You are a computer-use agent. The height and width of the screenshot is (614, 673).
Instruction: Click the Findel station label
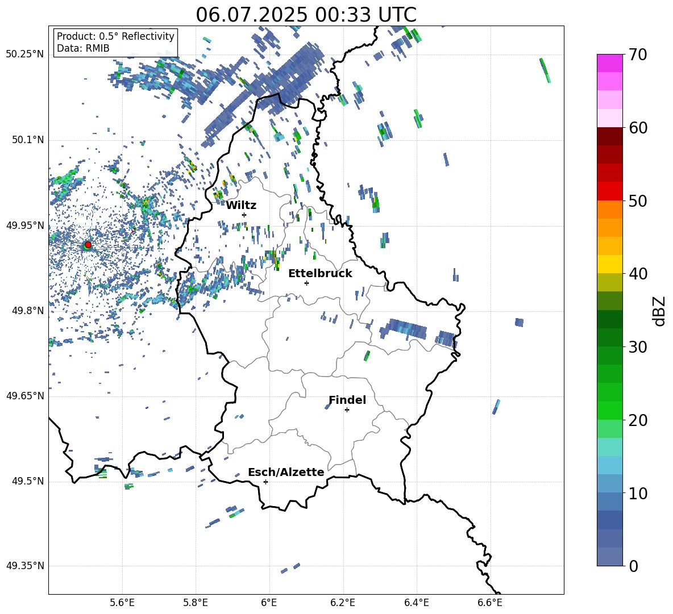click(x=347, y=400)
